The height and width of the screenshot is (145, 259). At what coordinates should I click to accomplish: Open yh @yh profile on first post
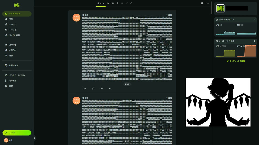pos(85,15)
